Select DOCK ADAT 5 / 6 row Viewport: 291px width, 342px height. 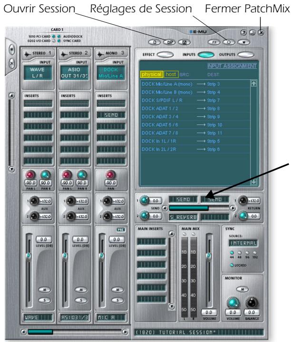[195, 125]
